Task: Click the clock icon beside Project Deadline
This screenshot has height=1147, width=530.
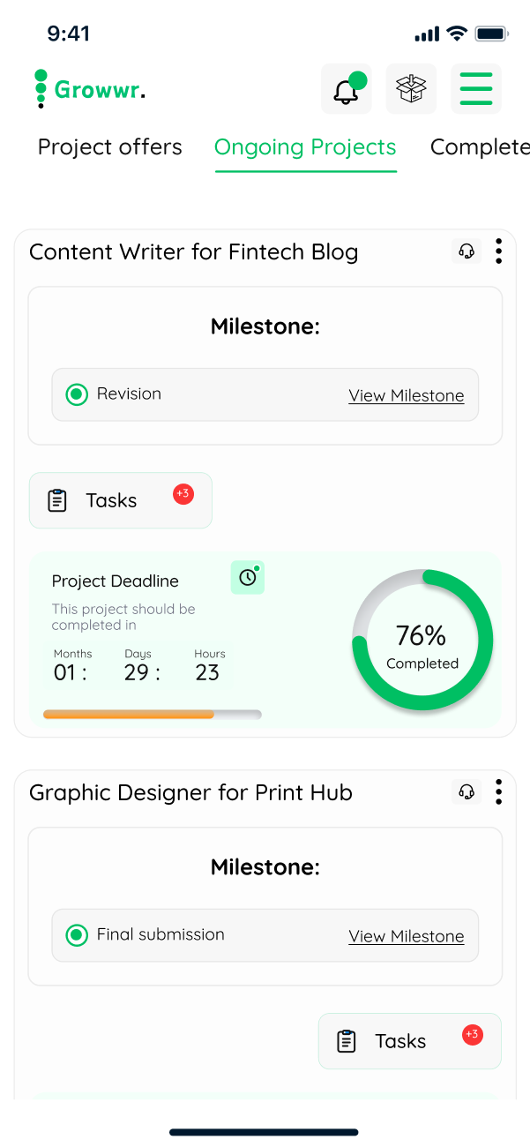Action: click(248, 577)
